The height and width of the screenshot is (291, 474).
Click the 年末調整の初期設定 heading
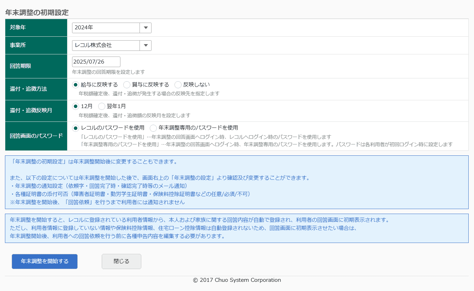coord(37,12)
